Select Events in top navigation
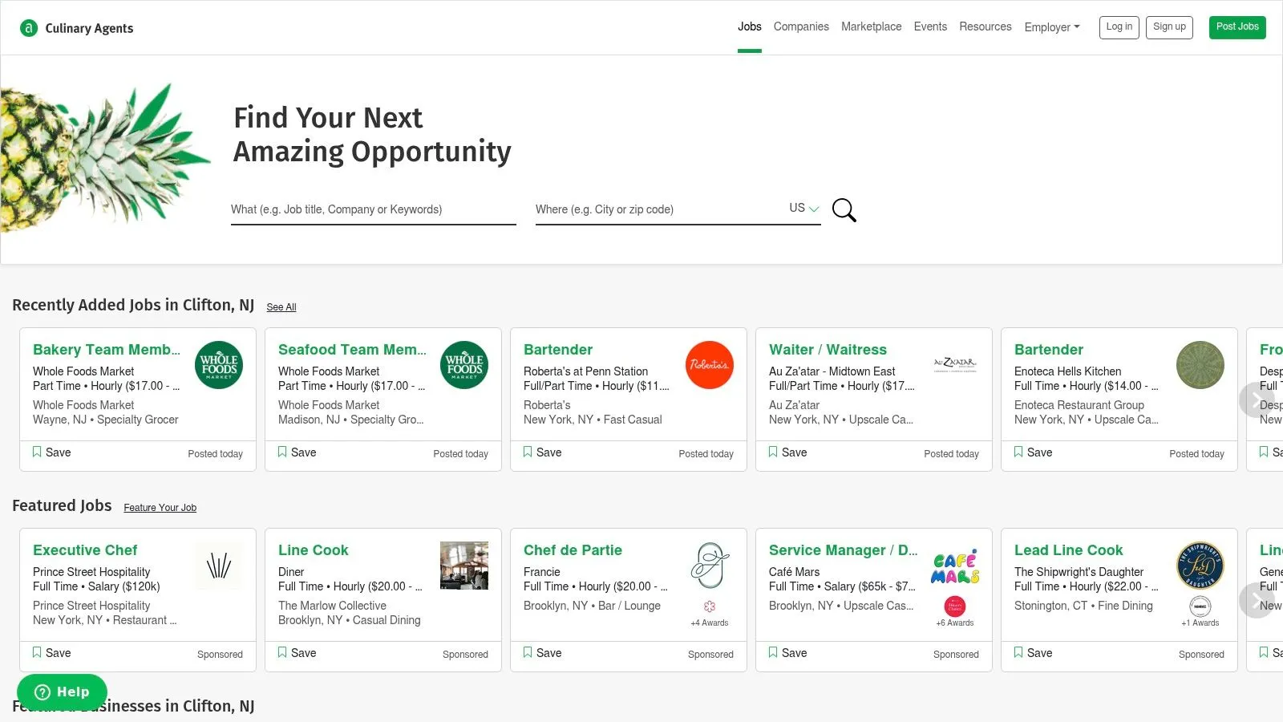Viewport: 1283px width, 722px height. click(x=930, y=26)
